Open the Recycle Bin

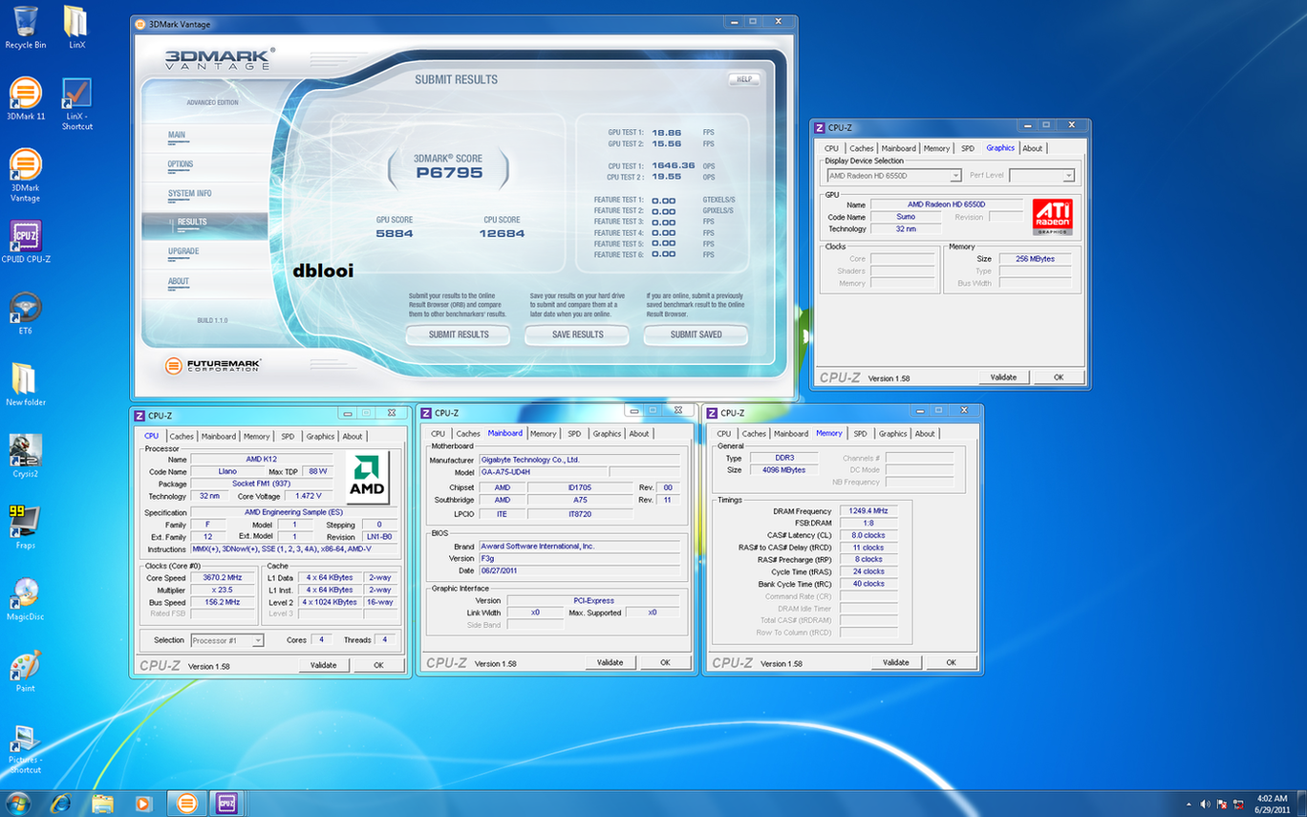pyautogui.click(x=26, y=24)
